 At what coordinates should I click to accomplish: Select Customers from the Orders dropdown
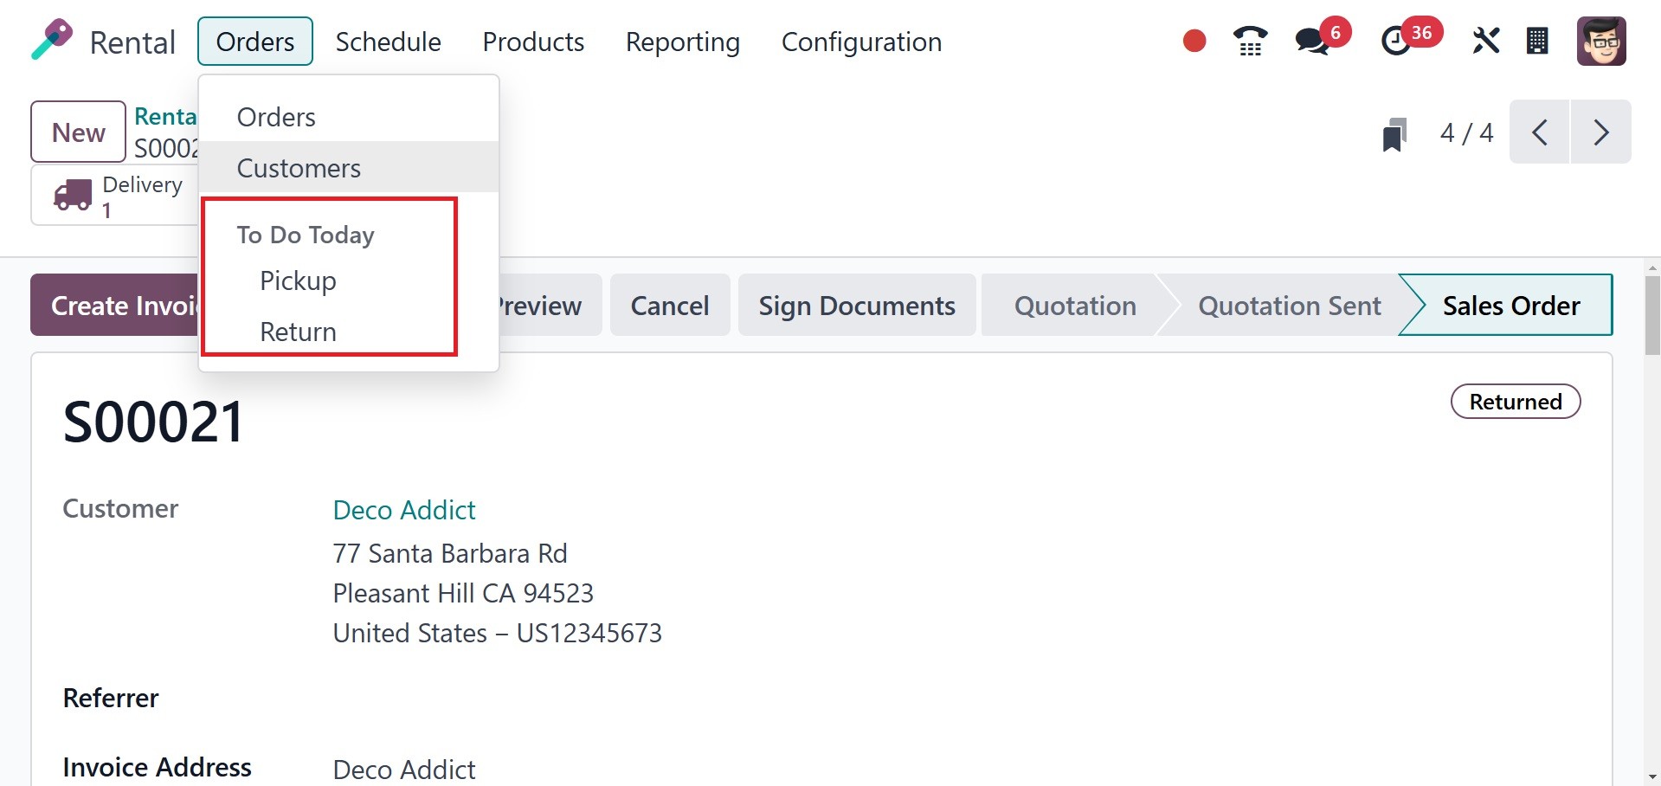pos(299,168)
